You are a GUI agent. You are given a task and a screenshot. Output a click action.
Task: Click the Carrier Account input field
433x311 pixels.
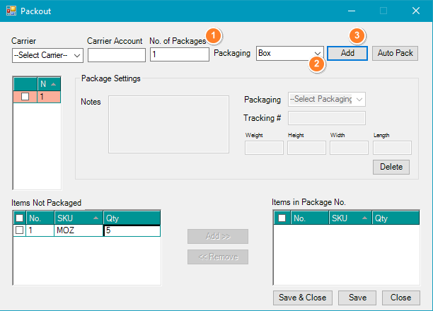point(117,55)
